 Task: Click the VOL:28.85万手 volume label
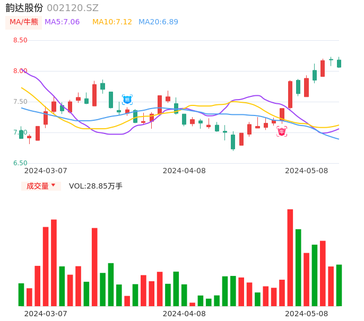pyautogui.click(x=96, y=186)
